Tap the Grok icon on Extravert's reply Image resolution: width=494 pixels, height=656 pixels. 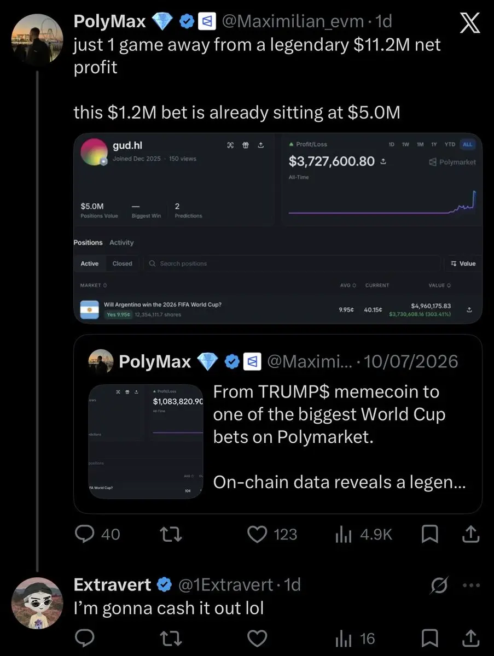(441, 585)
